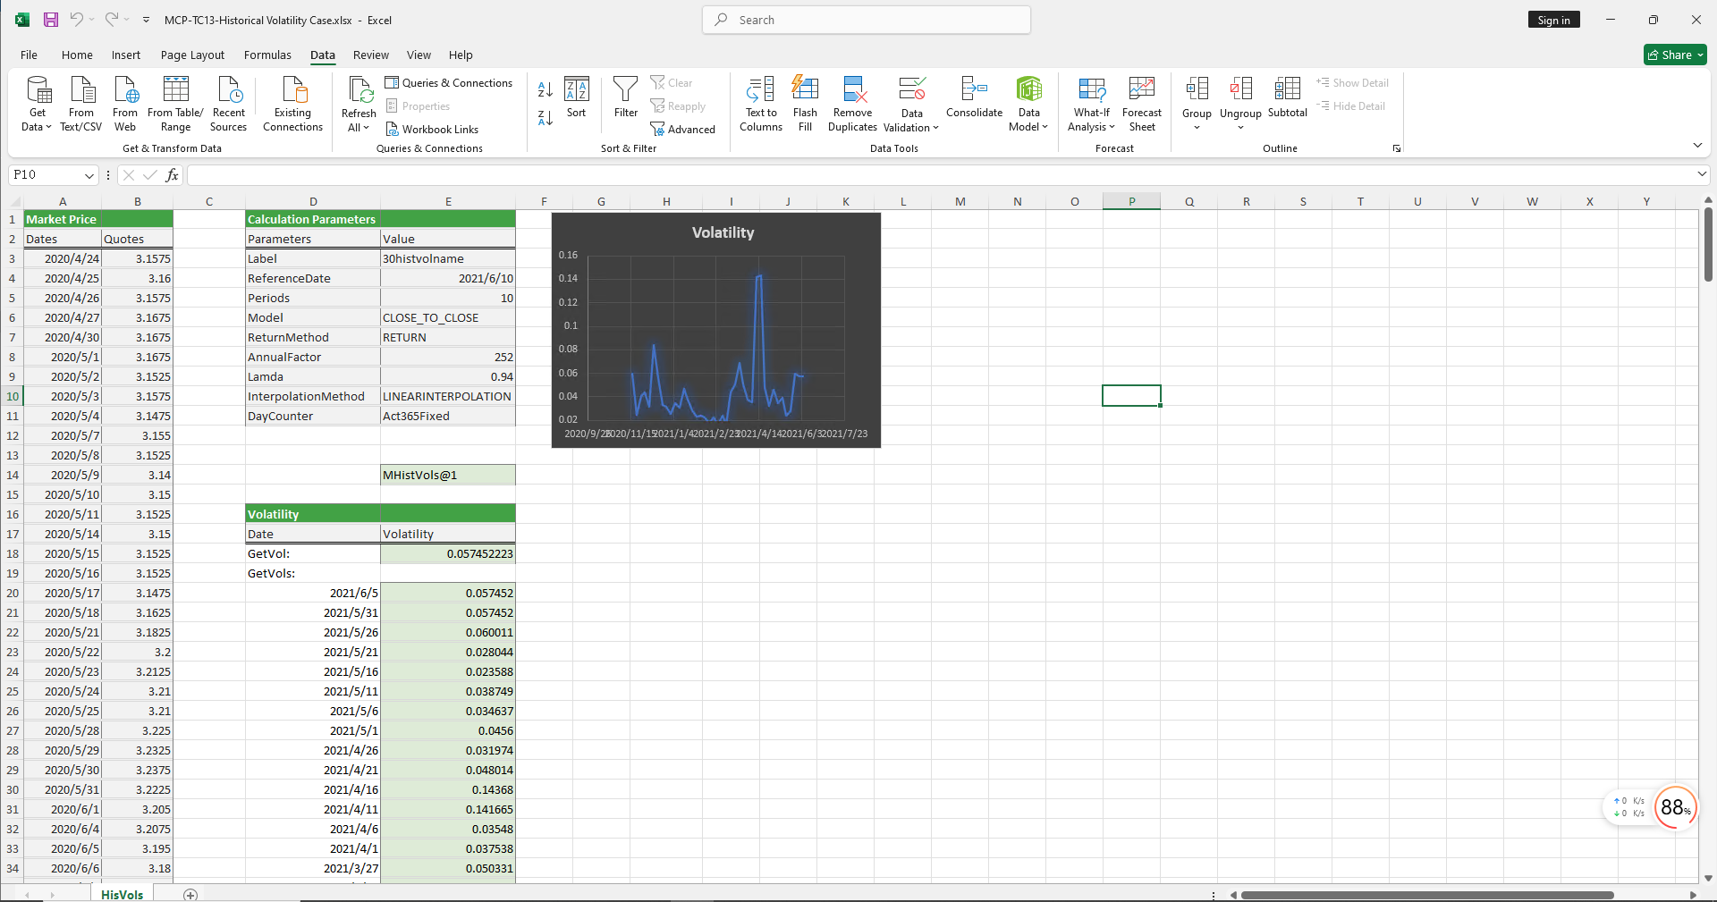
Task: Open the Sort dialog
Action: (x=577, y=97)
